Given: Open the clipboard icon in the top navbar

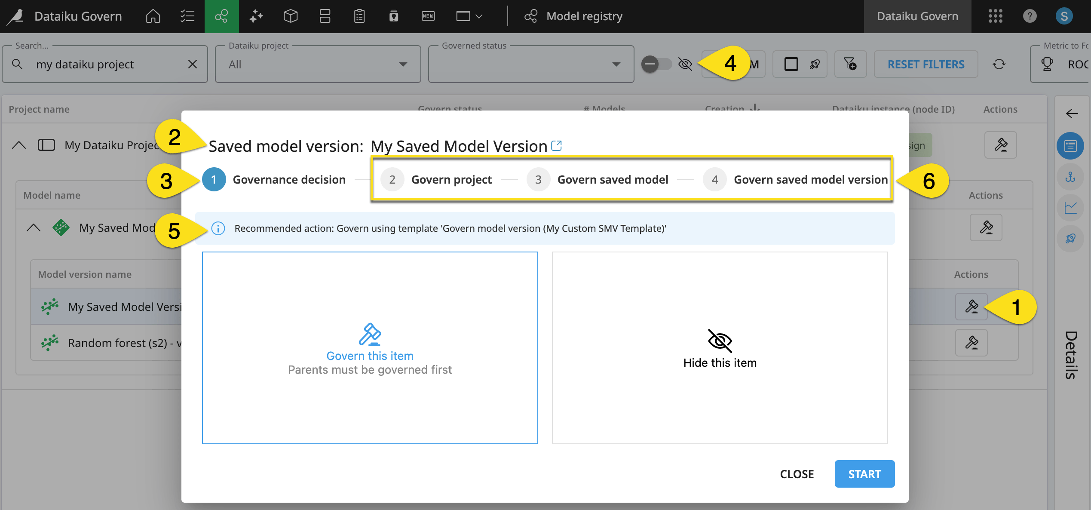Looking at the screenshot, I should point(359,16).
